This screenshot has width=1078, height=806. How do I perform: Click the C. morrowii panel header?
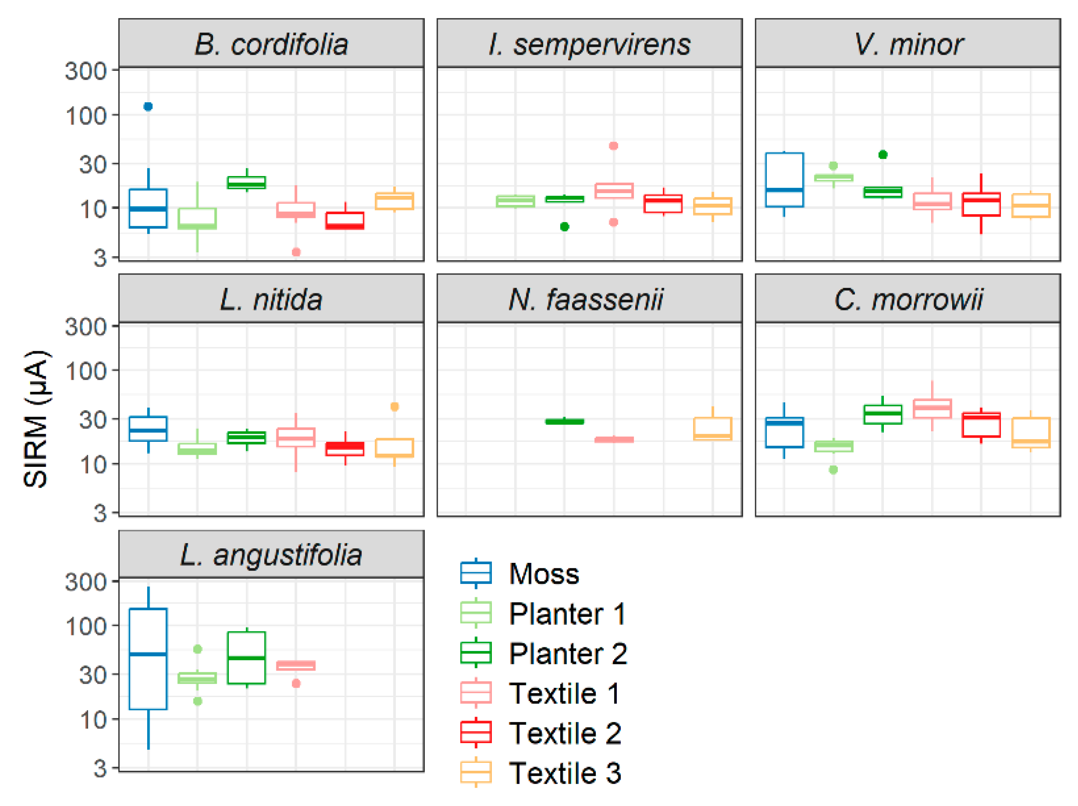pyautogui.click(x=907, y=299)
